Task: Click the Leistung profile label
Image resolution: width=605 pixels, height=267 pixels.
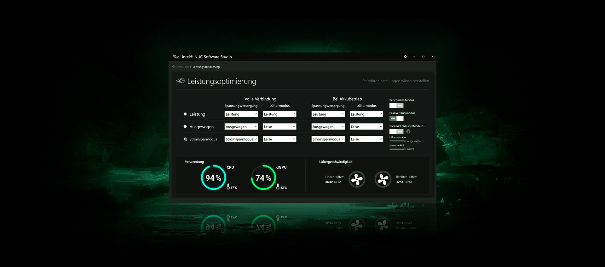Action: coord(197,114)
